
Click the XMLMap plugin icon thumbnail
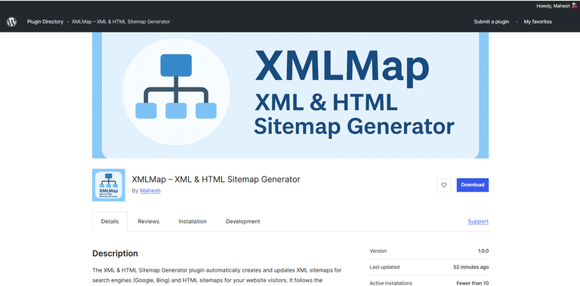[x=109, y=185]
